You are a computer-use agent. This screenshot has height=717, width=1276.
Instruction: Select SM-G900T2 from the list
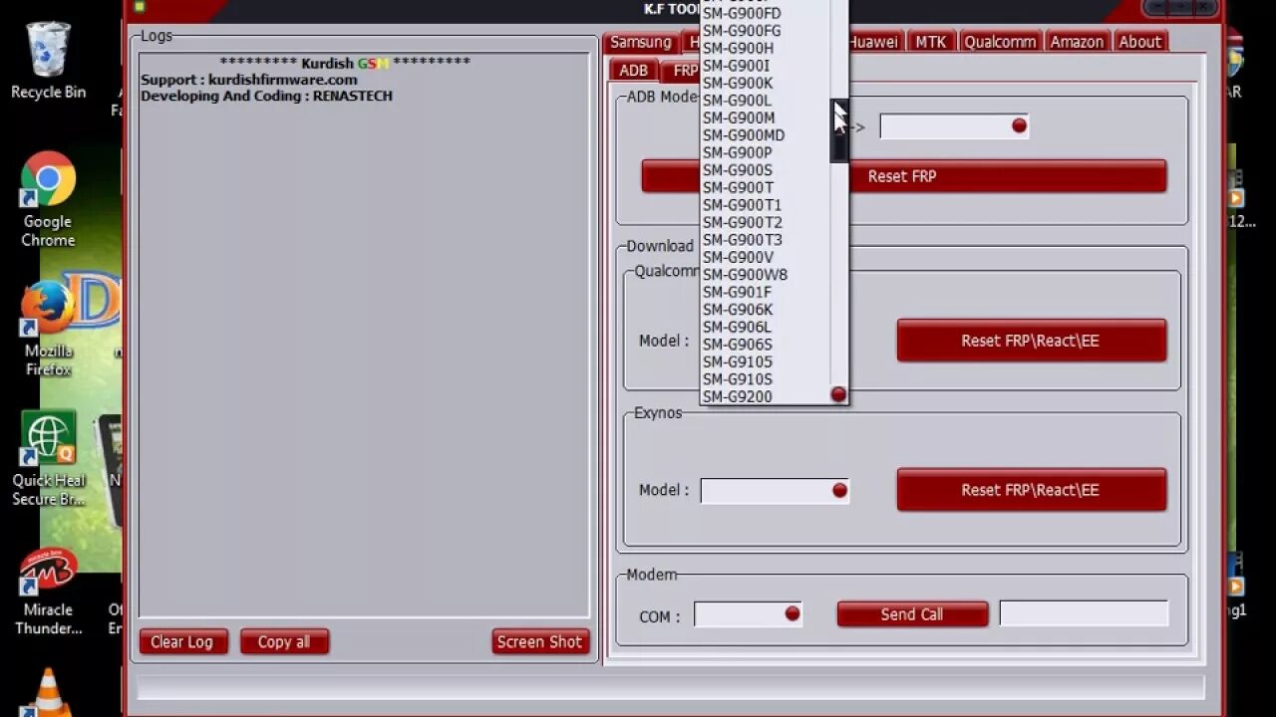coord(766,222)
